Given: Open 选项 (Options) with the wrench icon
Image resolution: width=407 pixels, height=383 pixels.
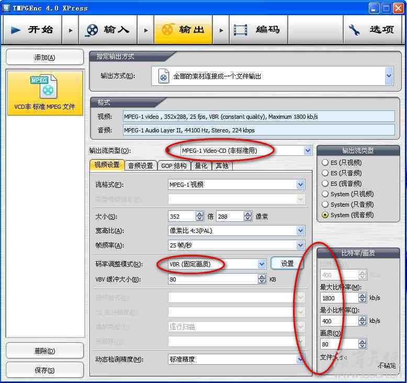Looking at the screenshot, I should point(373,30).
